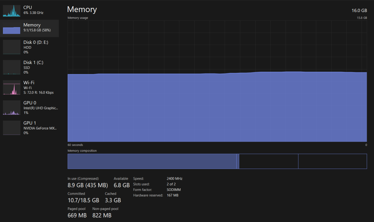The height and width of the screenshot is (222, 374).
Task: Open the Disk 1 (C:) graph thumbnail
Action: (11, 67)
